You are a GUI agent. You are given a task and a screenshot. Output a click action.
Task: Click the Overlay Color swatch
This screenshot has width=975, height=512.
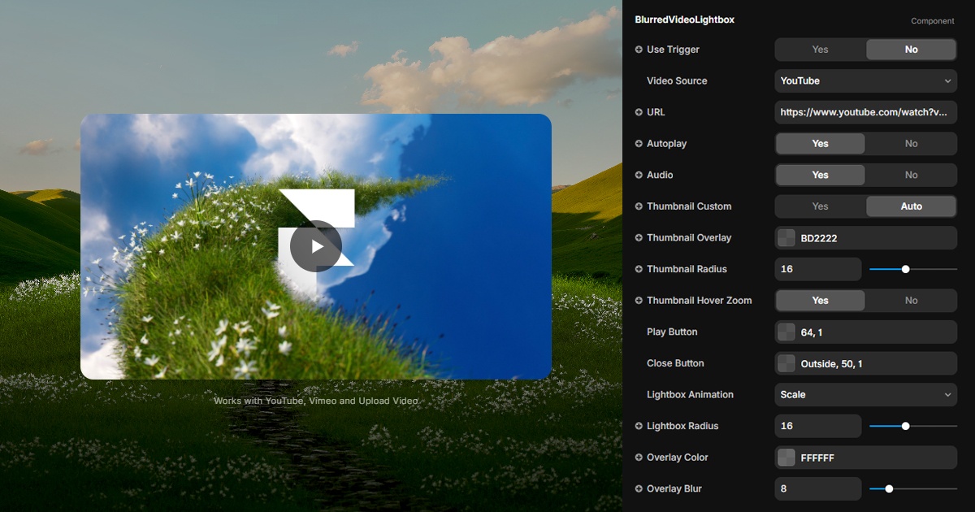(x=786, y=458)
